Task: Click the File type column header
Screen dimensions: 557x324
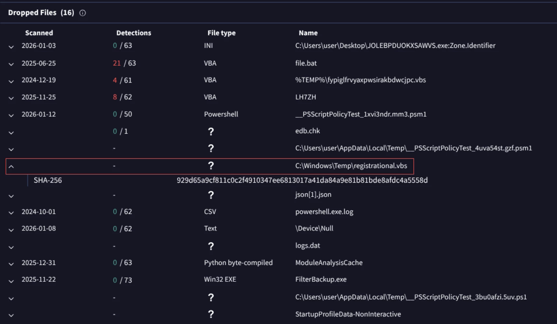Action: click(x=222, y=33)
